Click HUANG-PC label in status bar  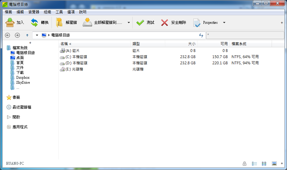click(x=15, y=164)
